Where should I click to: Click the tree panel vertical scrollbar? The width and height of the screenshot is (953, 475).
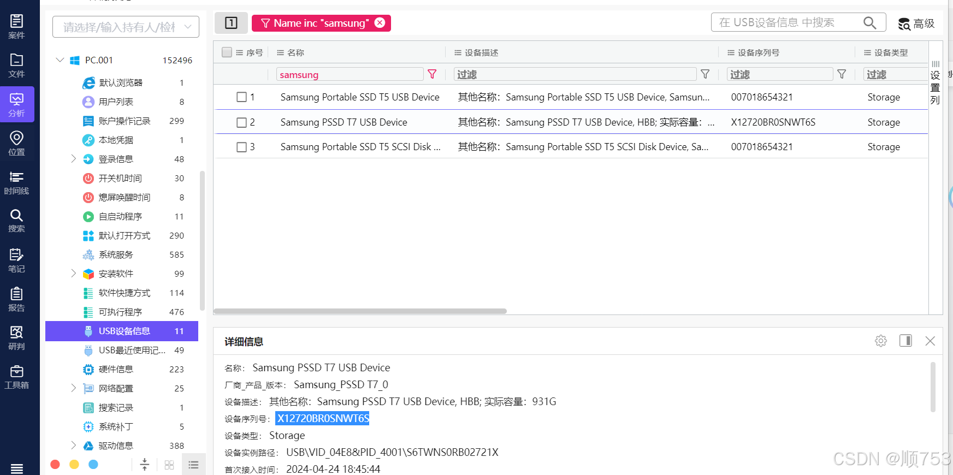(202, 240)
